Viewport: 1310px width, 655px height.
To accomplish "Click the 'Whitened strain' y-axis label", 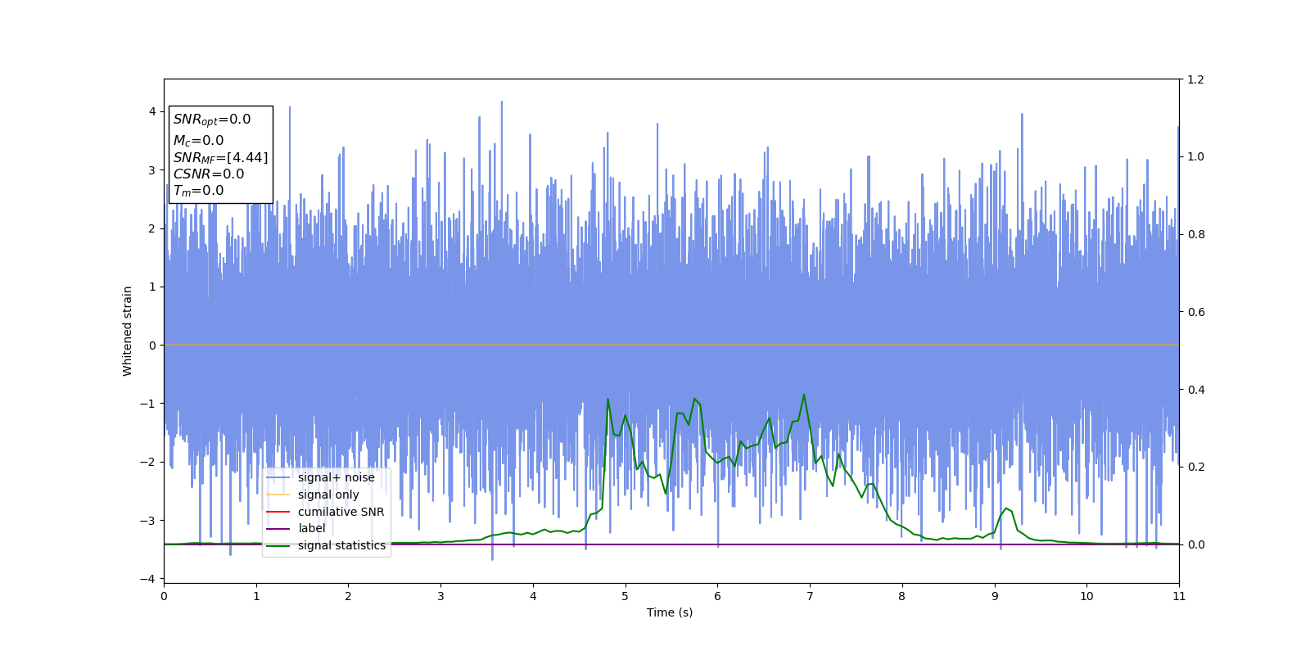I will click(127, 331).
